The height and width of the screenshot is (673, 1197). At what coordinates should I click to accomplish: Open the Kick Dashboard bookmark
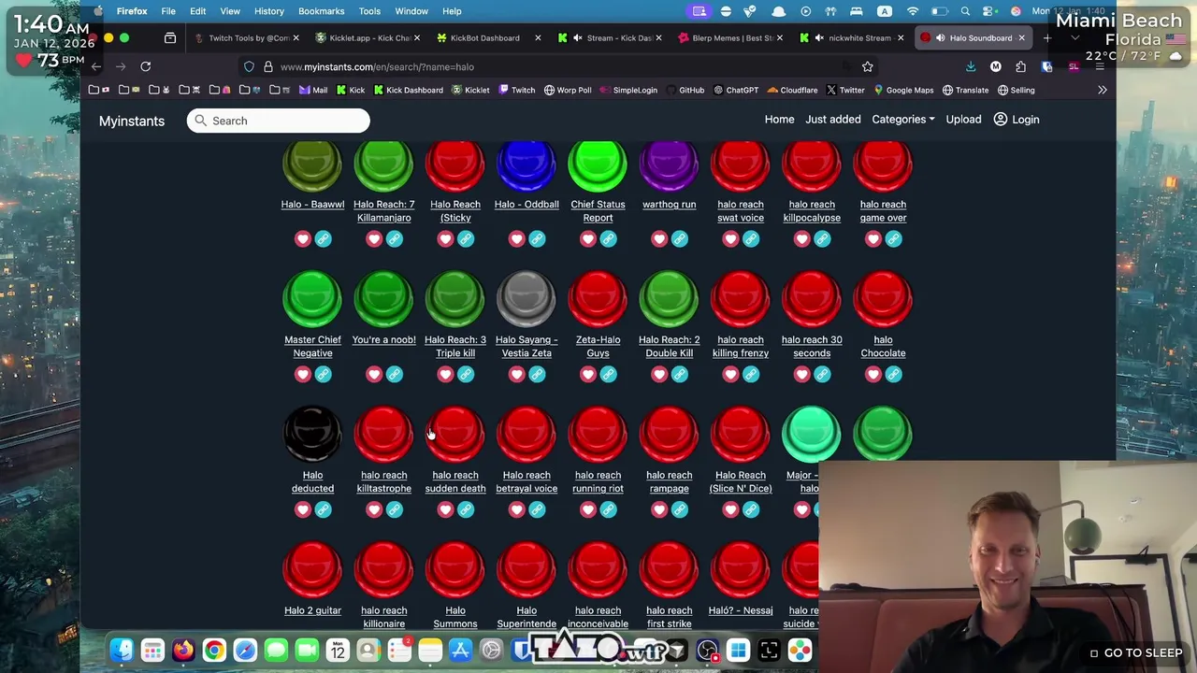click(408, 90)
